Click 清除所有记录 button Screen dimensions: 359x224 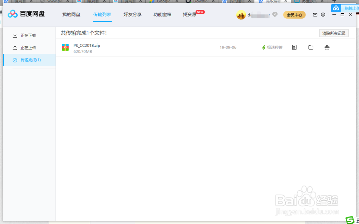click(334, 33)
